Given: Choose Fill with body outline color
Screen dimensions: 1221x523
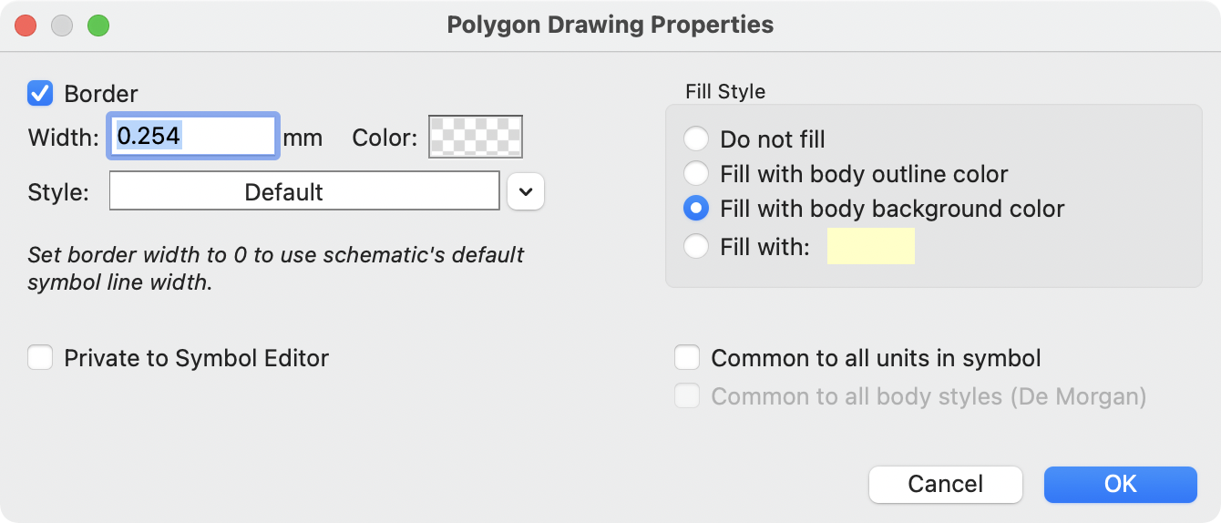Looking at the screenshot, I should pos(696,174).
